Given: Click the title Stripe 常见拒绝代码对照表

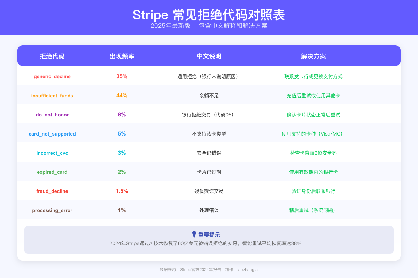Looking at the screenshot, I should click(209, 15).
